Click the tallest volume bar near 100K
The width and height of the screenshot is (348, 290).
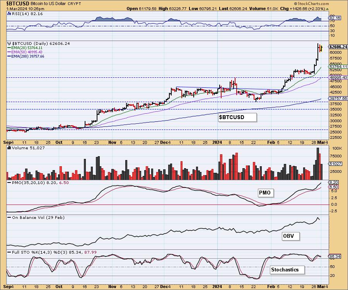coord(318,164)
